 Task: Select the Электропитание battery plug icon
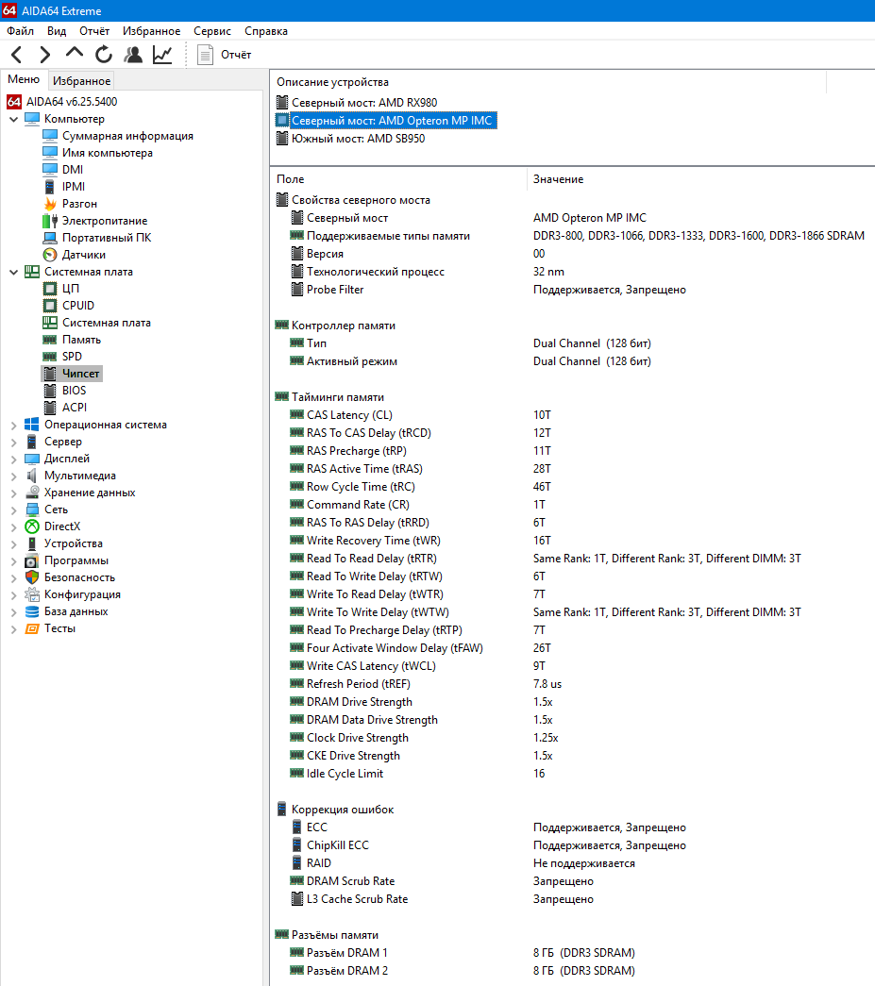pos(50,221)
